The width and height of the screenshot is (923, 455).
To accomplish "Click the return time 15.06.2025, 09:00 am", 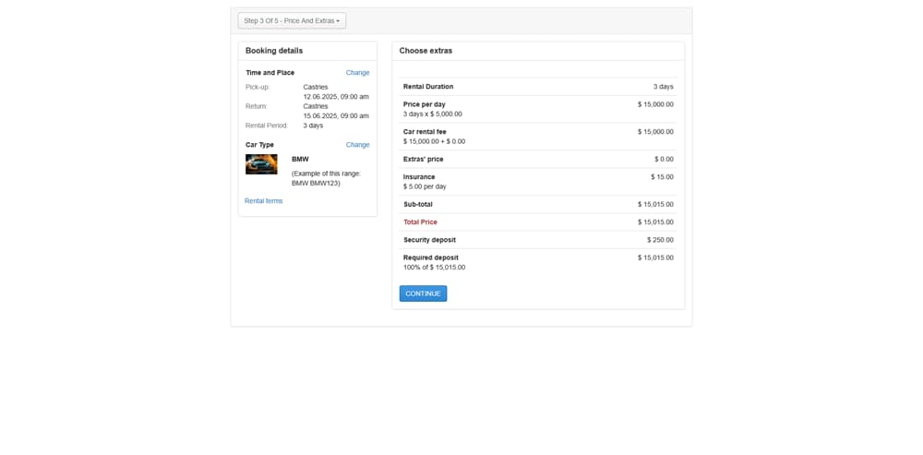I will [336, 116].
